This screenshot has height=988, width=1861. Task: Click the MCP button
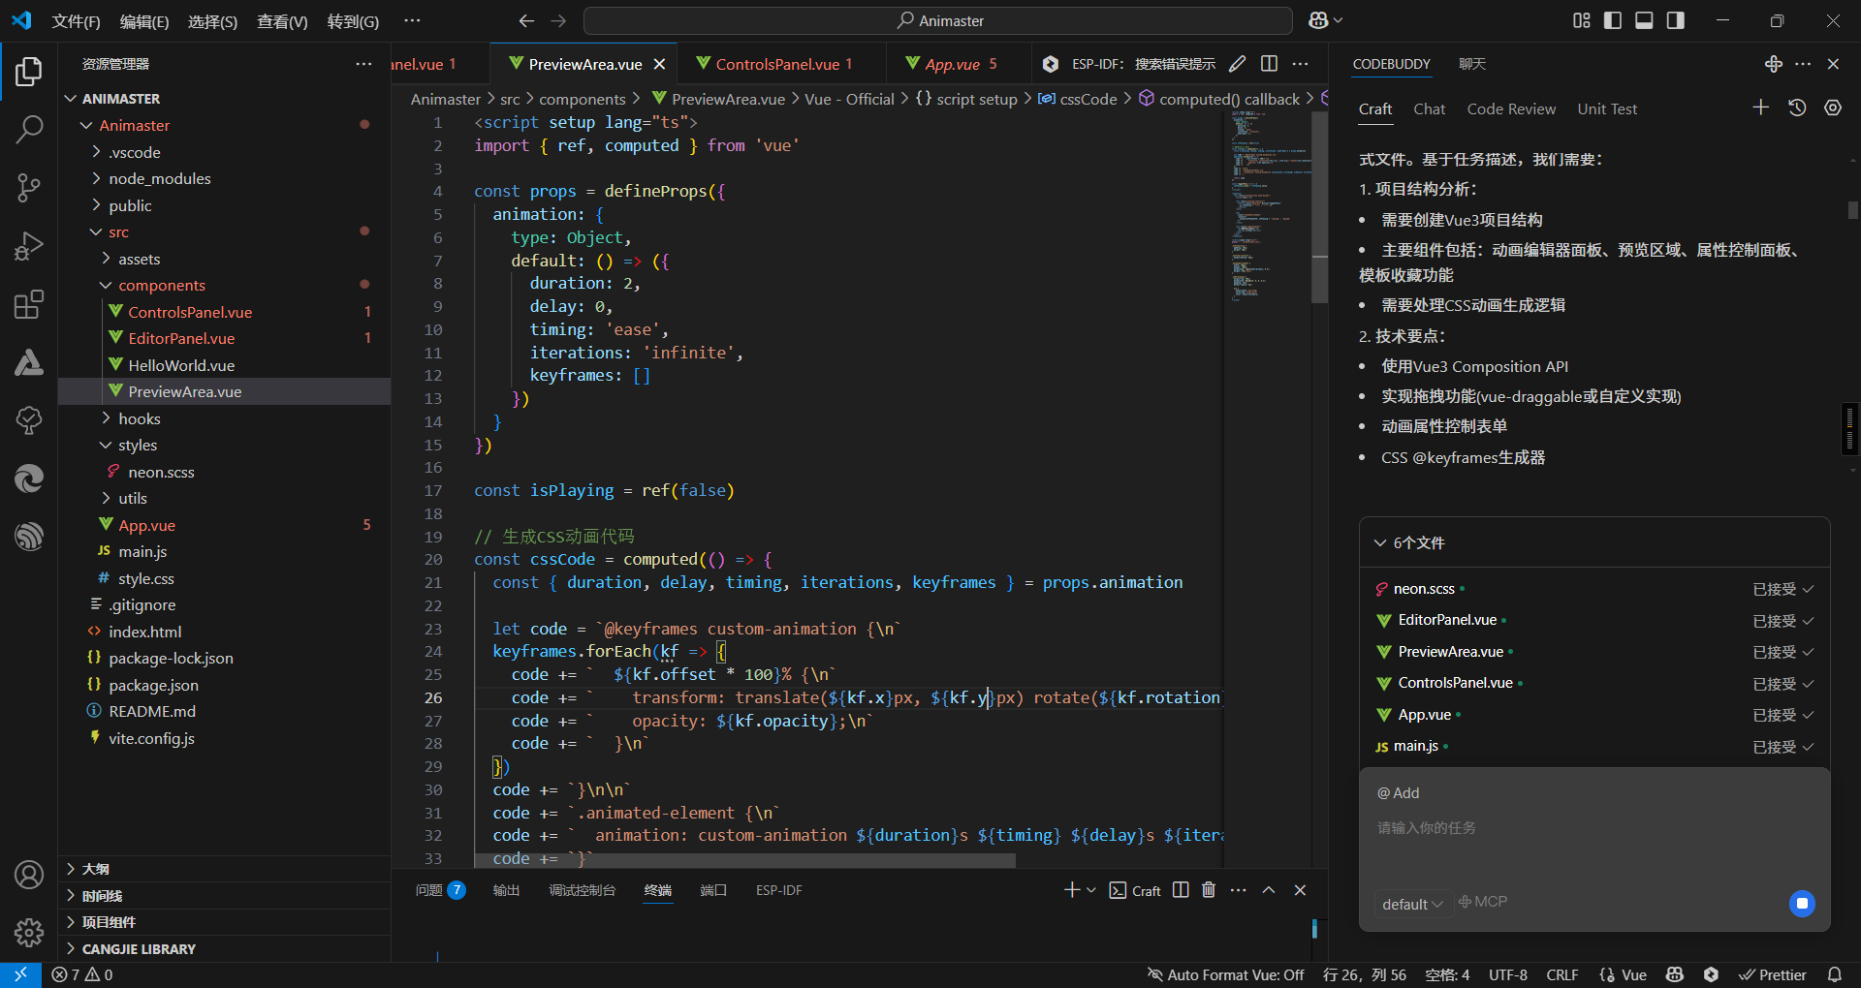pos(1483,902)
